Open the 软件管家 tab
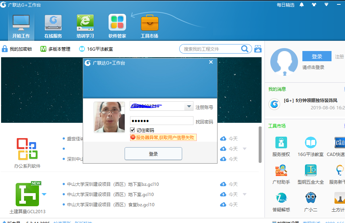 (117, 26)
